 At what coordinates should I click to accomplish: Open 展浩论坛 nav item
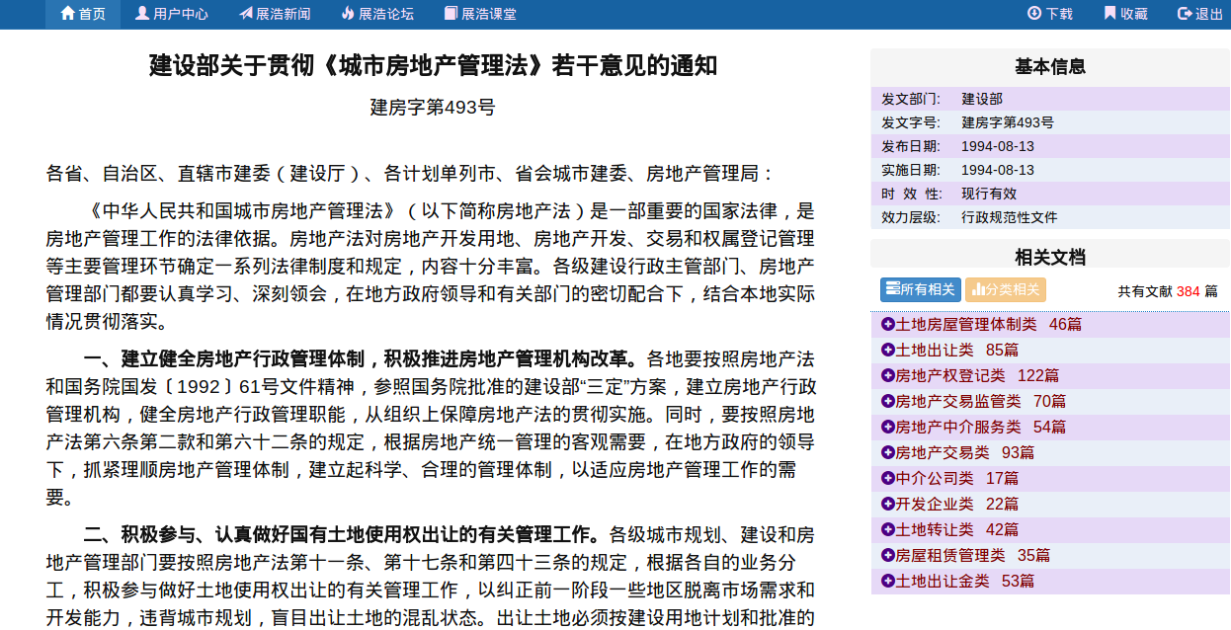click(x=377, y=14)
